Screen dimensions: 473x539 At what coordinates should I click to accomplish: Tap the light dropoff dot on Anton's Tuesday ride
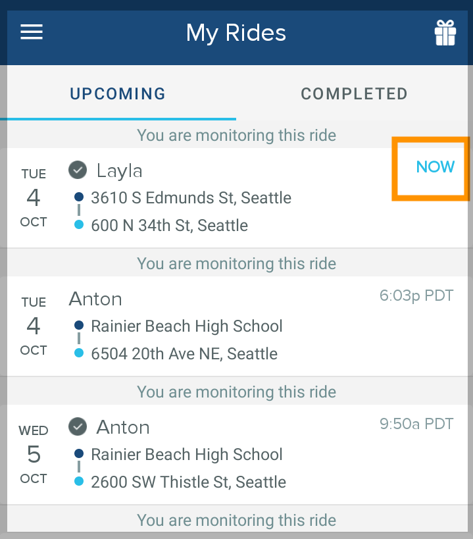tap(80, 353)
